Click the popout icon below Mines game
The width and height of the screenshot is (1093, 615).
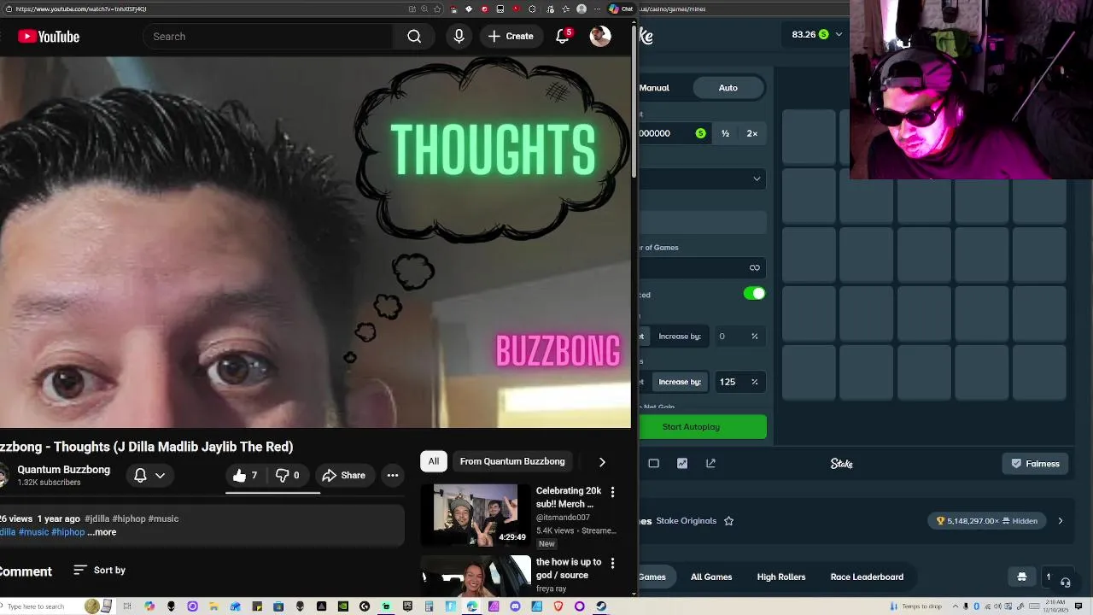[x=710, y=463]
